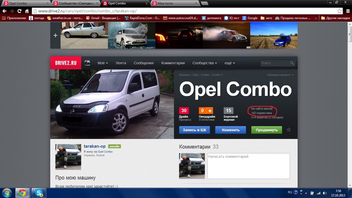Open the Машины breadcrumb link
The height and width of the screenshot is (198, 352).
184,75
